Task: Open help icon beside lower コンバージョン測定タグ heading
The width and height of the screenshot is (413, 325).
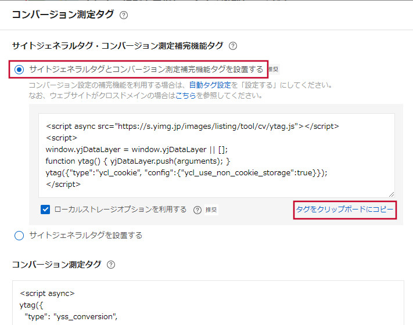Action: (x=111, y=265)
